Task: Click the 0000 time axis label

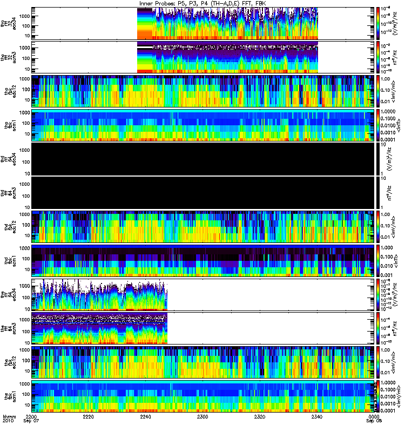Action: 374,416
